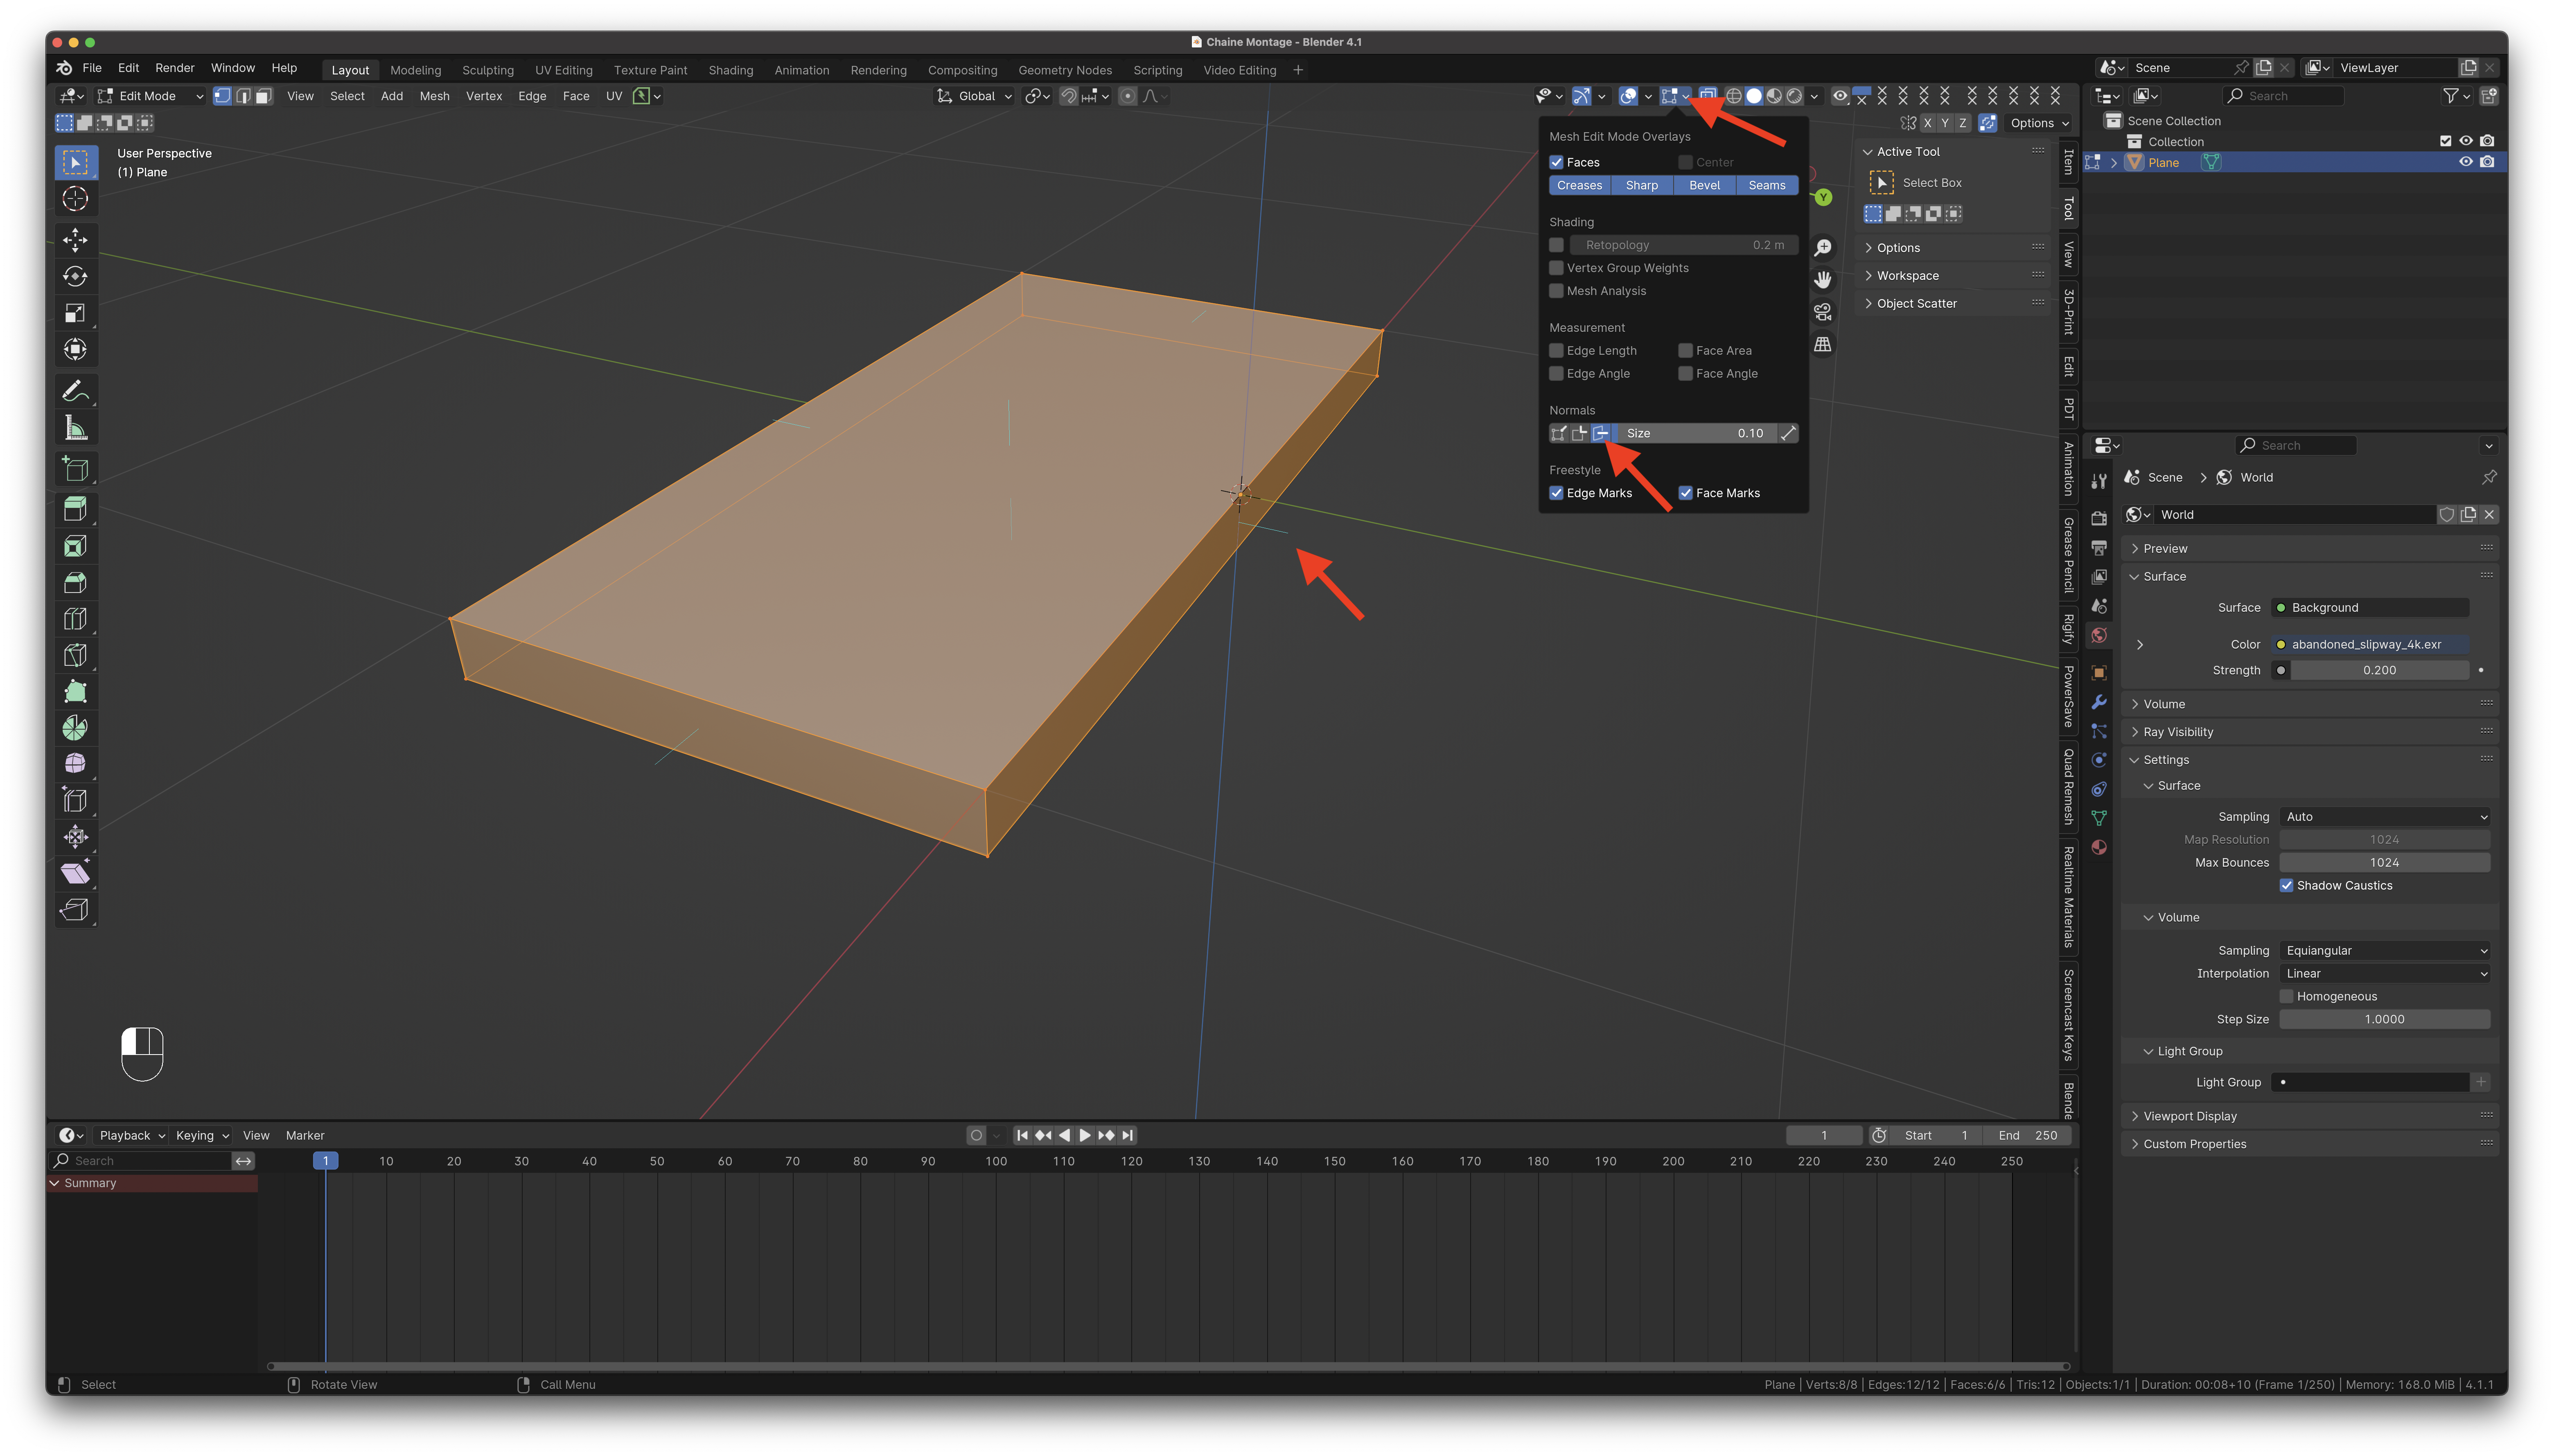Screen dimensions: 2554x1456
Task: Adjust the volume Step Size slider
Action: [2385, 1020]
